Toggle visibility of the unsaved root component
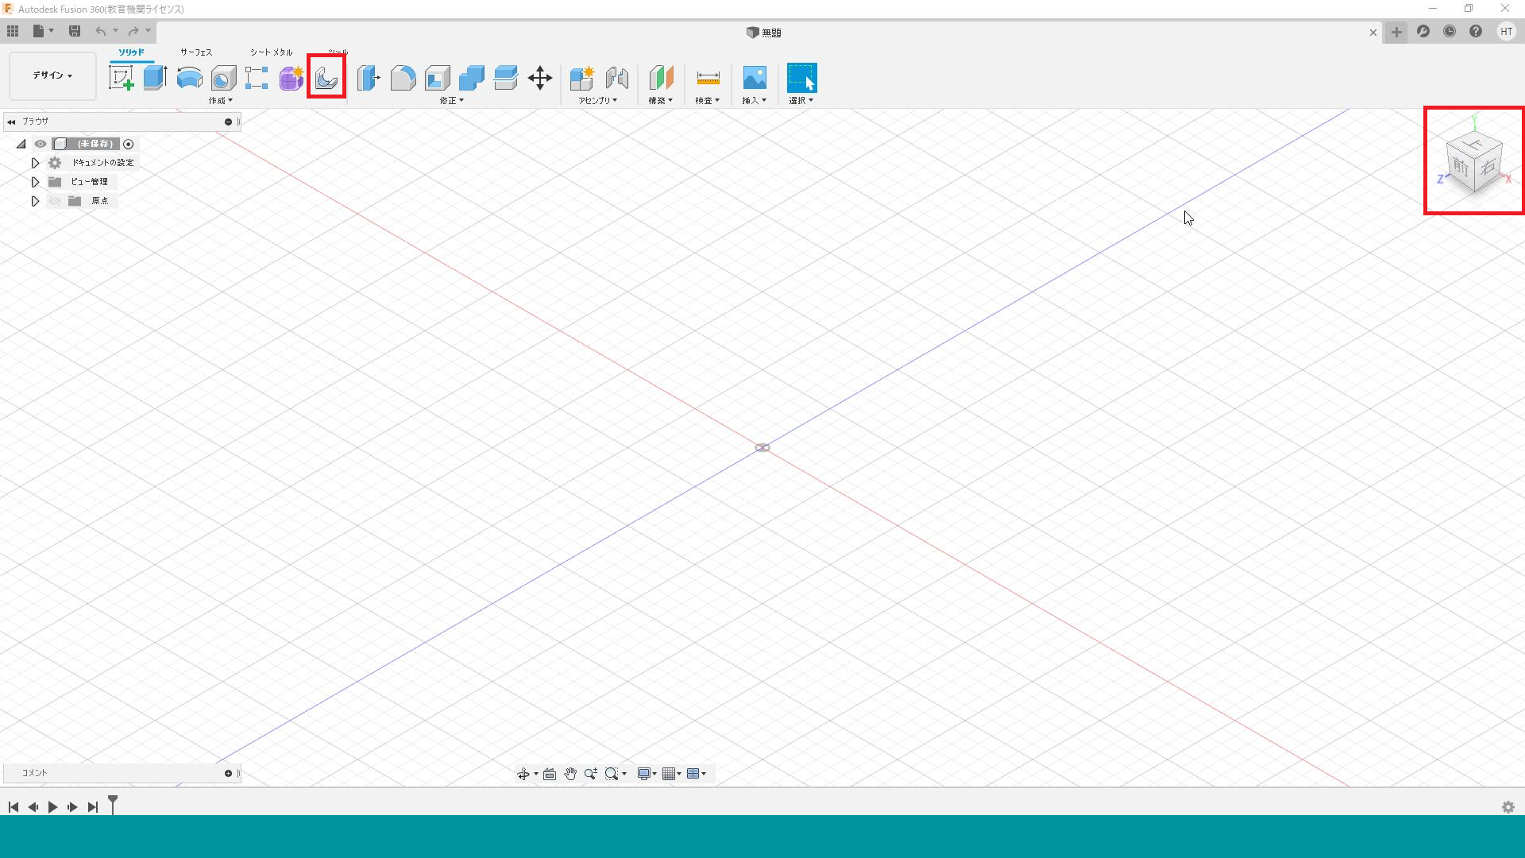Screen dimensions: 1525x858 click(x=41, y=144)
